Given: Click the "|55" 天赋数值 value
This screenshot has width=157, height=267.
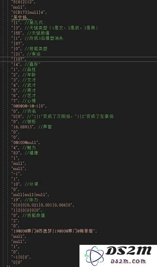Looking at the screenshot, I should pyautogui.click(x=16, y=33).
